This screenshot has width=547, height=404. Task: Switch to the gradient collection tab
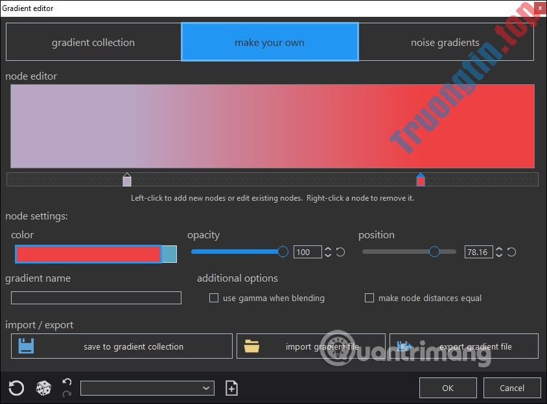click(93, 41)
